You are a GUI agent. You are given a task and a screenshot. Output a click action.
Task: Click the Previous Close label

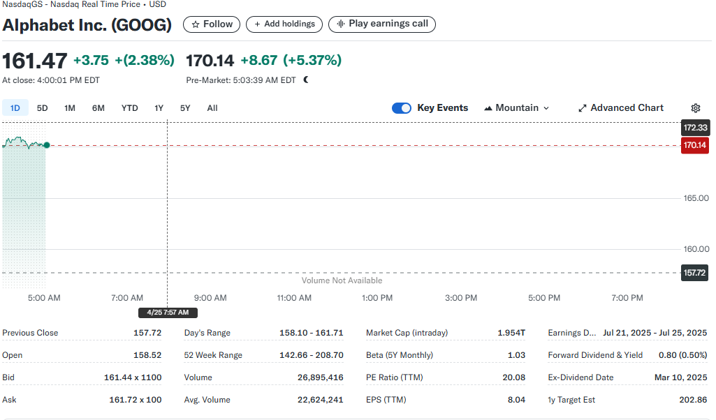pos(30,333)
